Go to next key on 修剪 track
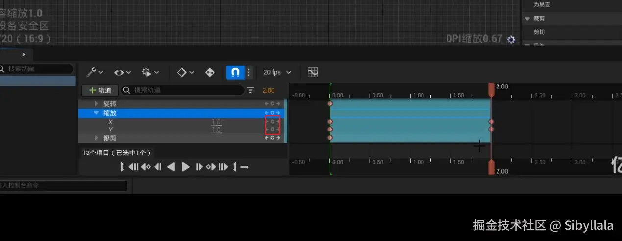The image size is (622, 241). (x=278, y=138)
